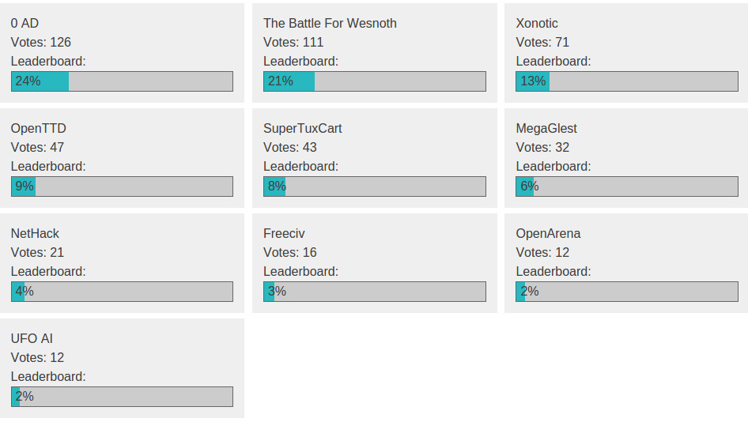Select The Battle For Wesnoth progress bar
This screenshot has height=422, width=748.
[x=375, y=81]
